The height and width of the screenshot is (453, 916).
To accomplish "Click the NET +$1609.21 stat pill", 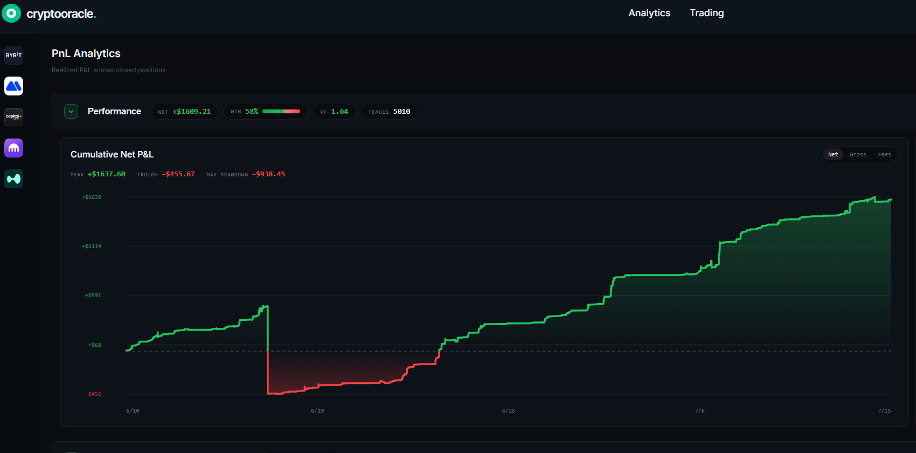I will coord(184,112).
